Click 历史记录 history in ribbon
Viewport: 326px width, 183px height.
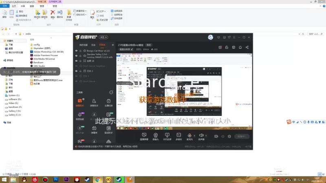click(102, 20)
